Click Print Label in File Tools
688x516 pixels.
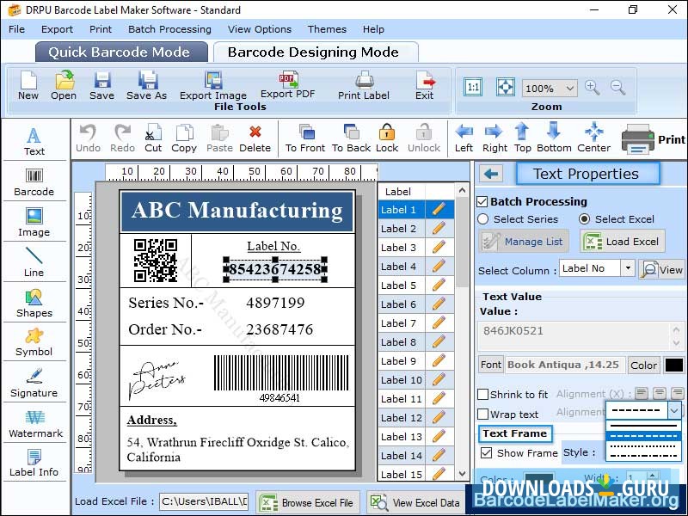(363, 85)
